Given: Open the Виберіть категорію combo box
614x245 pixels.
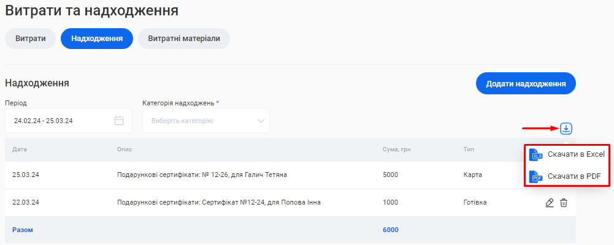Looking at the screenshot, I should coord(196,121).
